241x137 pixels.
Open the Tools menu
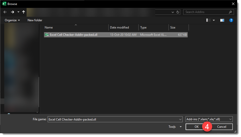pos(175,127)
